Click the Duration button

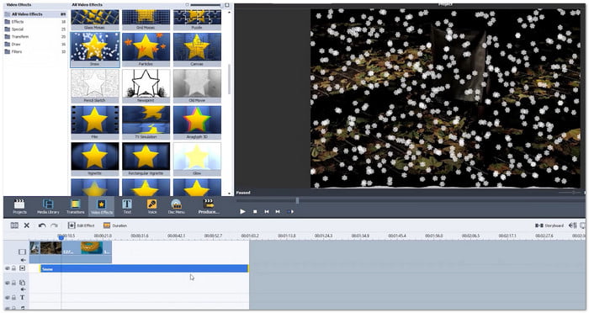[115, 225]
